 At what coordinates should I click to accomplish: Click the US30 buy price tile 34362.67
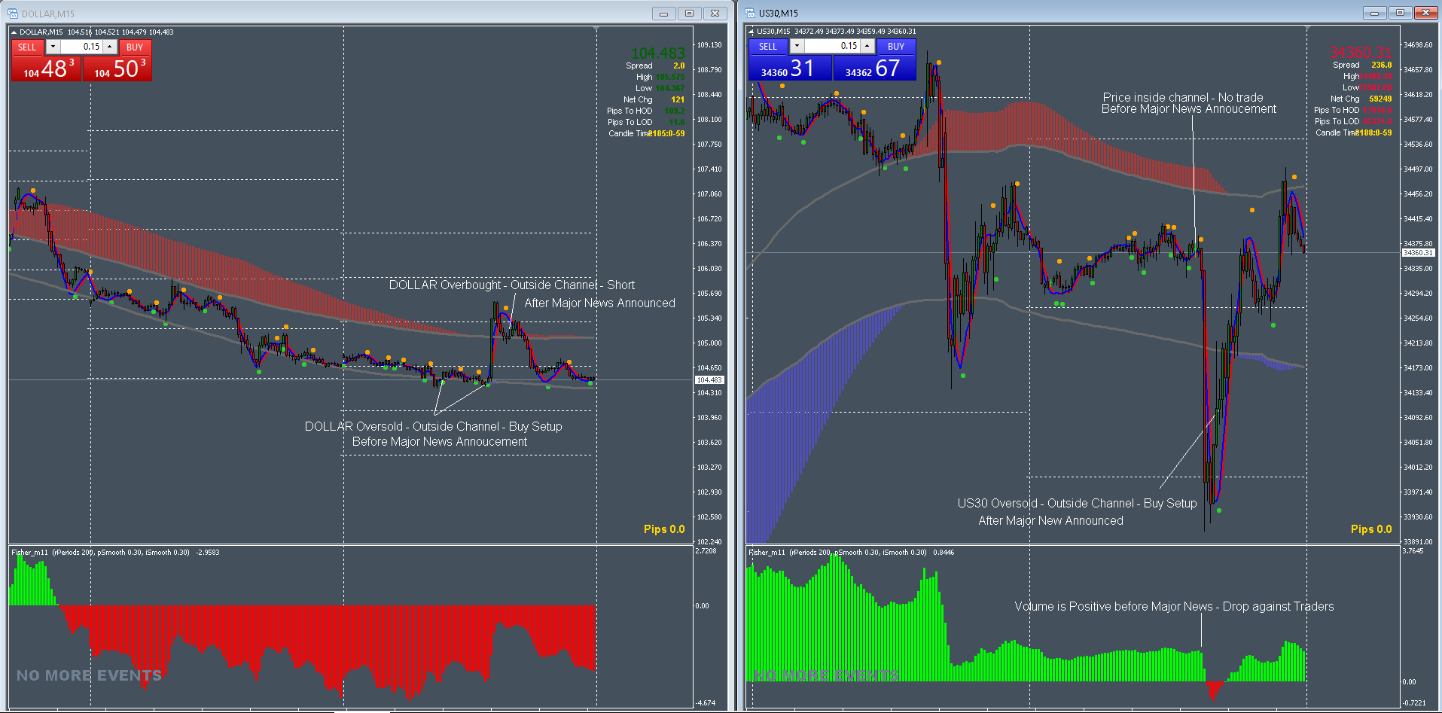(x=874, y=68)
